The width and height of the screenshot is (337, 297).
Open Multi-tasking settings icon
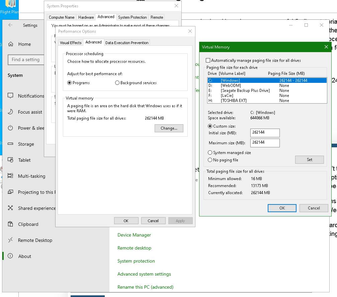(11, 176)
